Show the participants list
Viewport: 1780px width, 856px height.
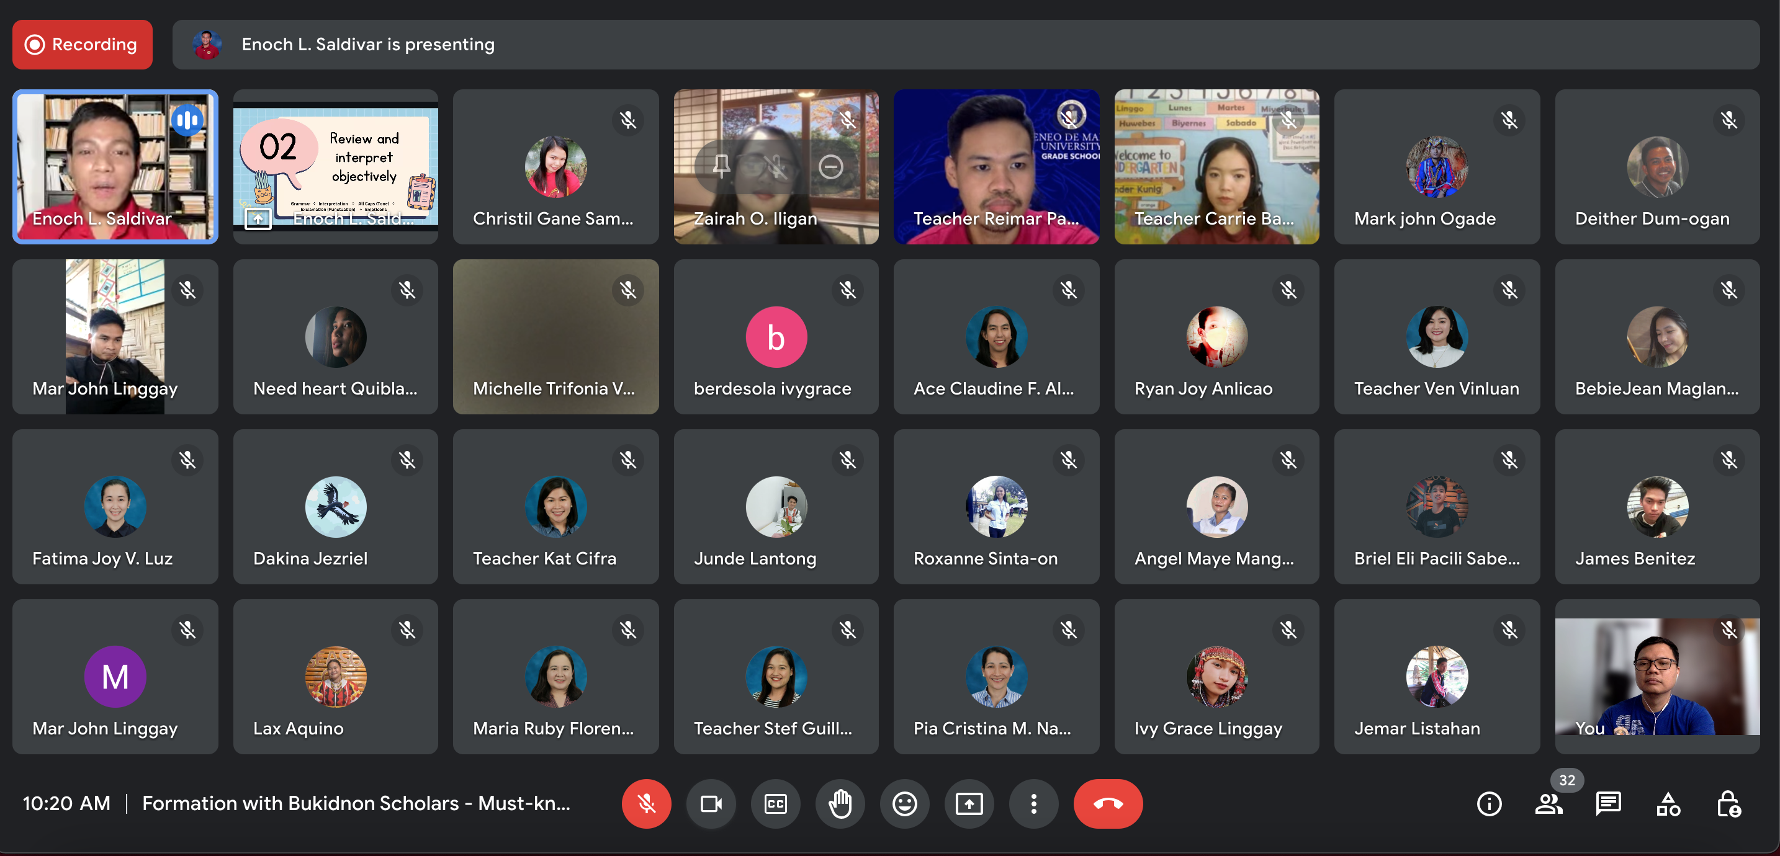(1549, 803)
